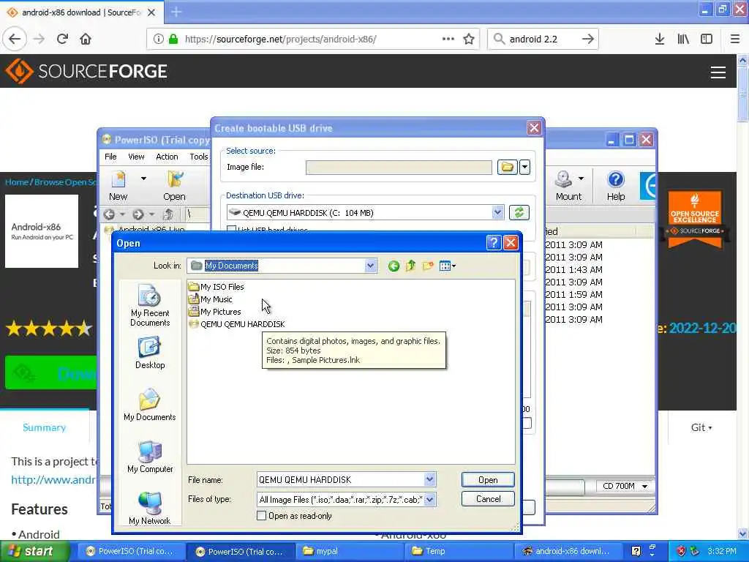Select the My ISO Files folder
Screen dimensions: 749x562
(x=216, y=287)
